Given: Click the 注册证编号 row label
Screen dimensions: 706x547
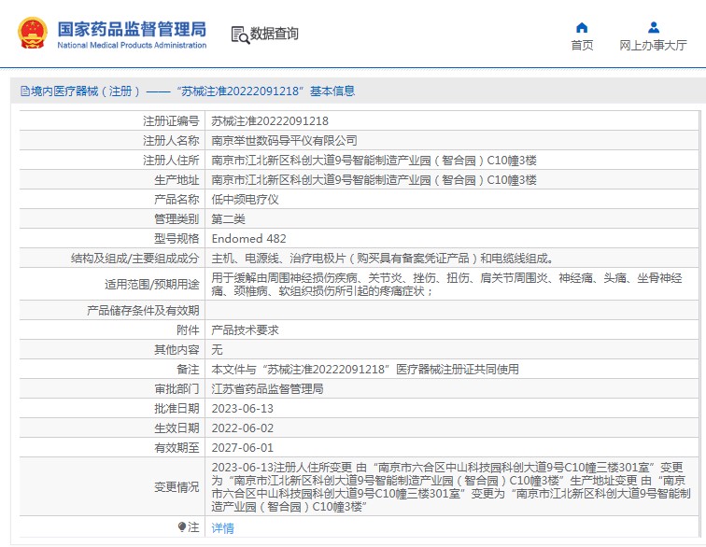Looking at the screenshot, I should 171,121.
